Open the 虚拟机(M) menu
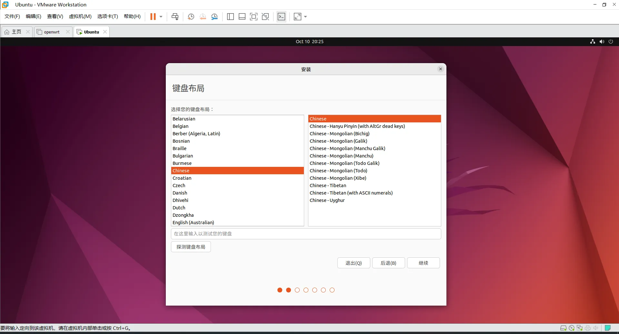This screenshot has width=619, height=334. (x=80, y=16)
